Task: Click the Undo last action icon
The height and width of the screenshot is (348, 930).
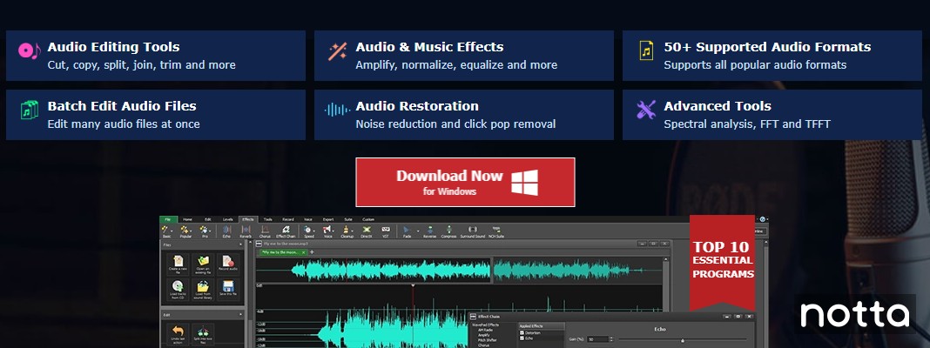Action: point(178,335)
